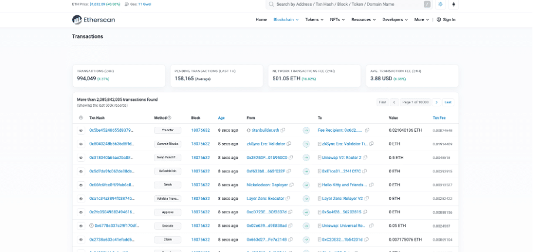Copy 0x3E25DF...01b950C0 address

tap(291, 158)
